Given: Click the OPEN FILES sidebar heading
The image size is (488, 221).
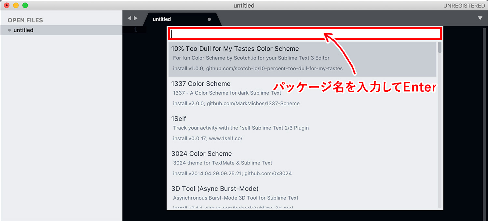Looking at the screenshot, I should tap(25, 20).
